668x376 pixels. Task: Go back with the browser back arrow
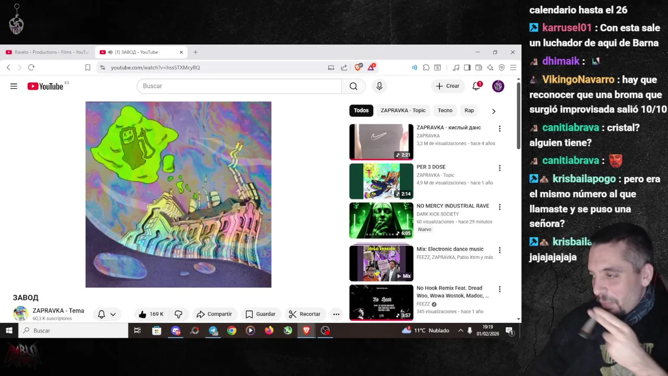pyautogui.click(x=8, y=67)
